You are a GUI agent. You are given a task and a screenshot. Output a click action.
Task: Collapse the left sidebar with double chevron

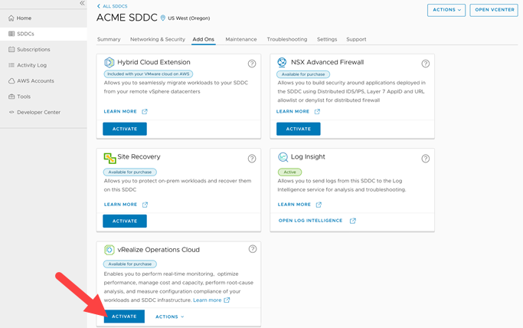tap(82, 4)
